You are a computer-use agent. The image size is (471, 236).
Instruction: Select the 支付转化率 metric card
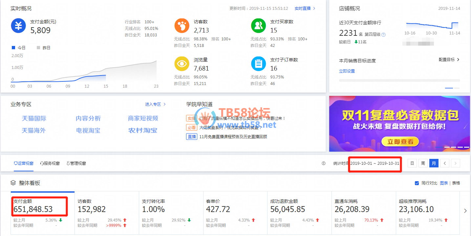[171, 213]
